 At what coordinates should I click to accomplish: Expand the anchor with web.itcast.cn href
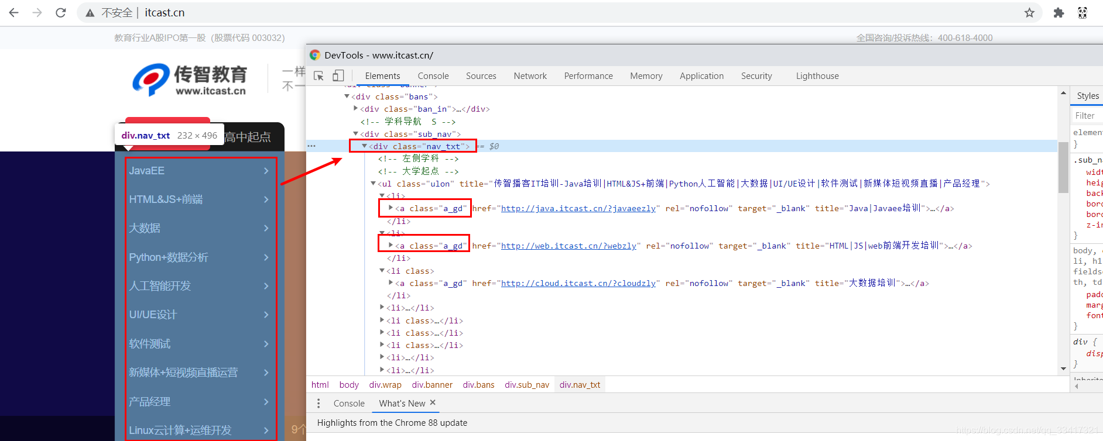(x=391, y=246)
